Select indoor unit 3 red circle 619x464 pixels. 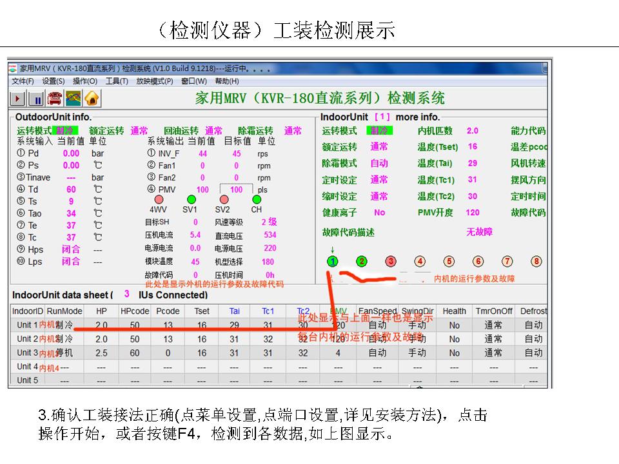click(x=391, y=261)
